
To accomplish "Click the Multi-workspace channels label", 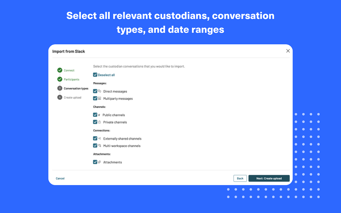I will click(122, 146).
